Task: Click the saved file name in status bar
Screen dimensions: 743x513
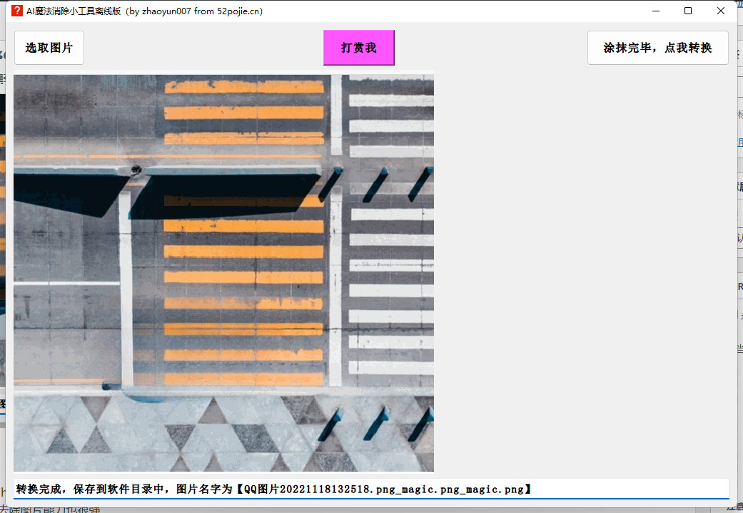Action: tap(385, 489)
